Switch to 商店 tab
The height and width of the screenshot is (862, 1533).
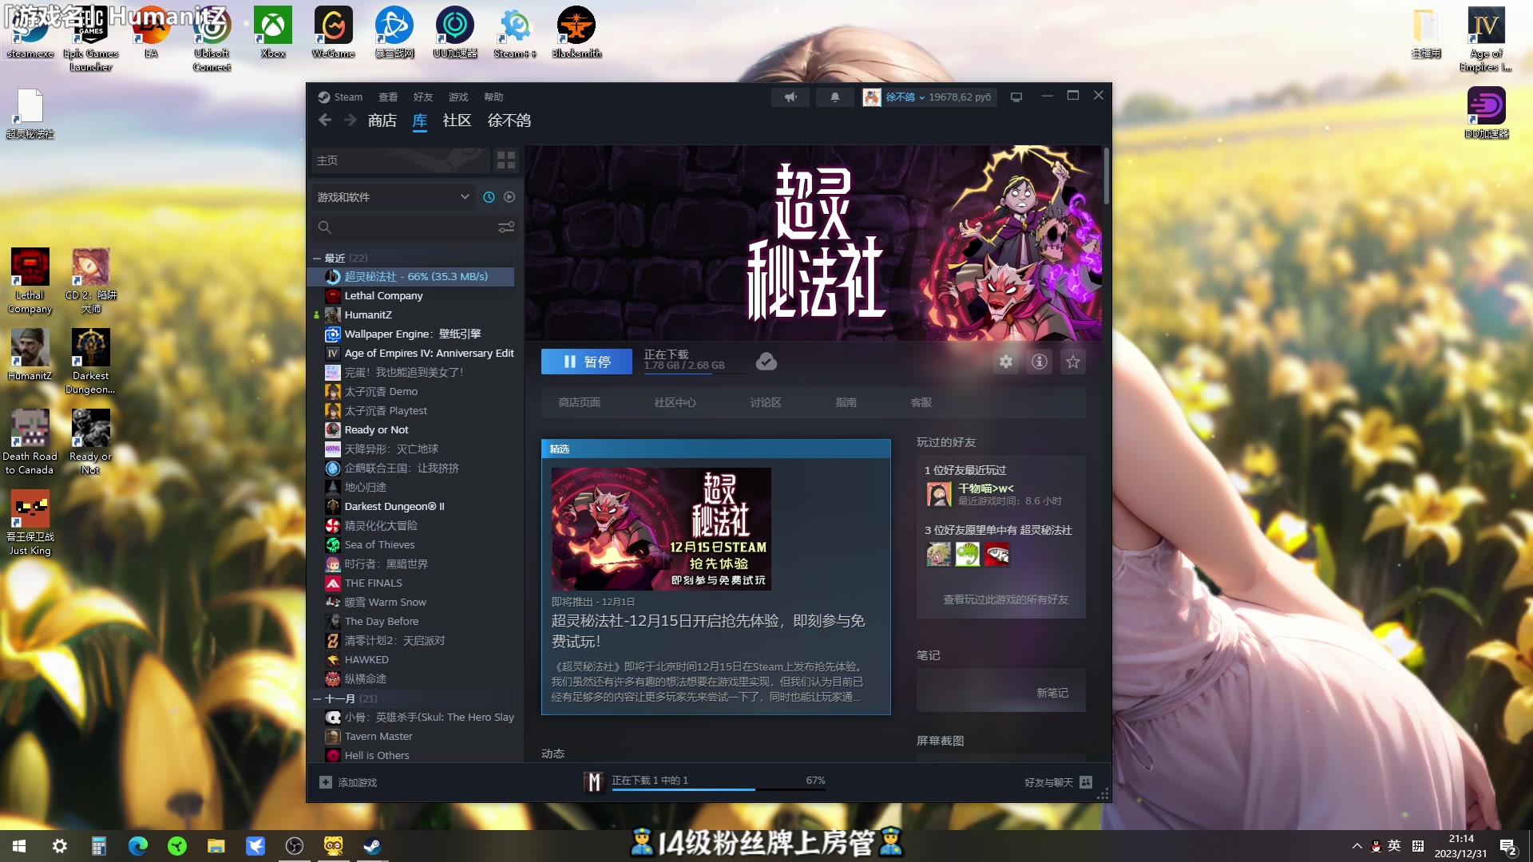click(x=382, y=121)
